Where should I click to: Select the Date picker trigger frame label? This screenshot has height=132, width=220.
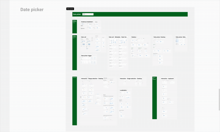[86, 56]
